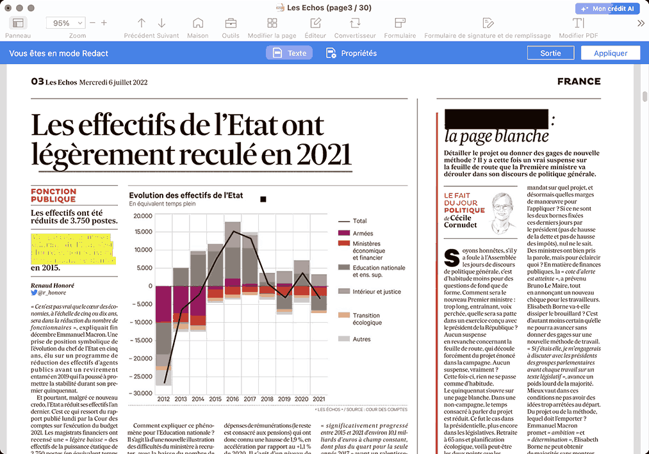
Task: Click the 'Ministères économique' red legend swatch
Action: [344, 244]
